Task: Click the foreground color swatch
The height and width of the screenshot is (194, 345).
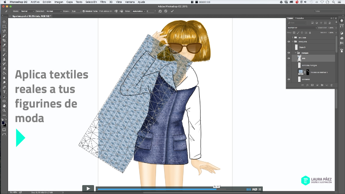Action: (x=3, y=123)
